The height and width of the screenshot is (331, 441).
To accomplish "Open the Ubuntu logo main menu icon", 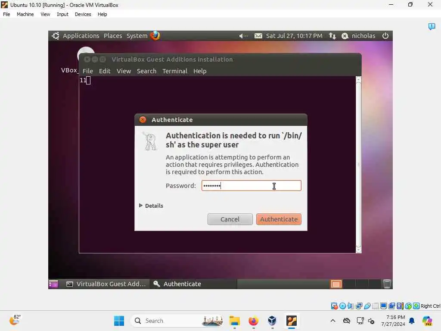I will pyautogui.click(x=56, y=36).
